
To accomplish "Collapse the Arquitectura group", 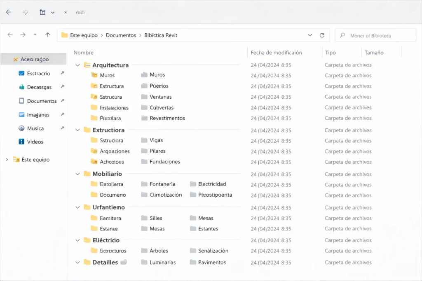I will pos(77,65).
